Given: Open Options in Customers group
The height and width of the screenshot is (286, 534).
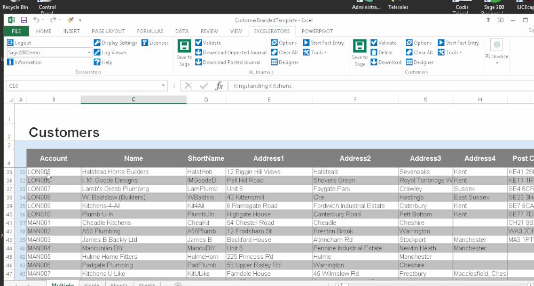Looking at the screenshot, I should pyautogui.click(x=419, y=43).
